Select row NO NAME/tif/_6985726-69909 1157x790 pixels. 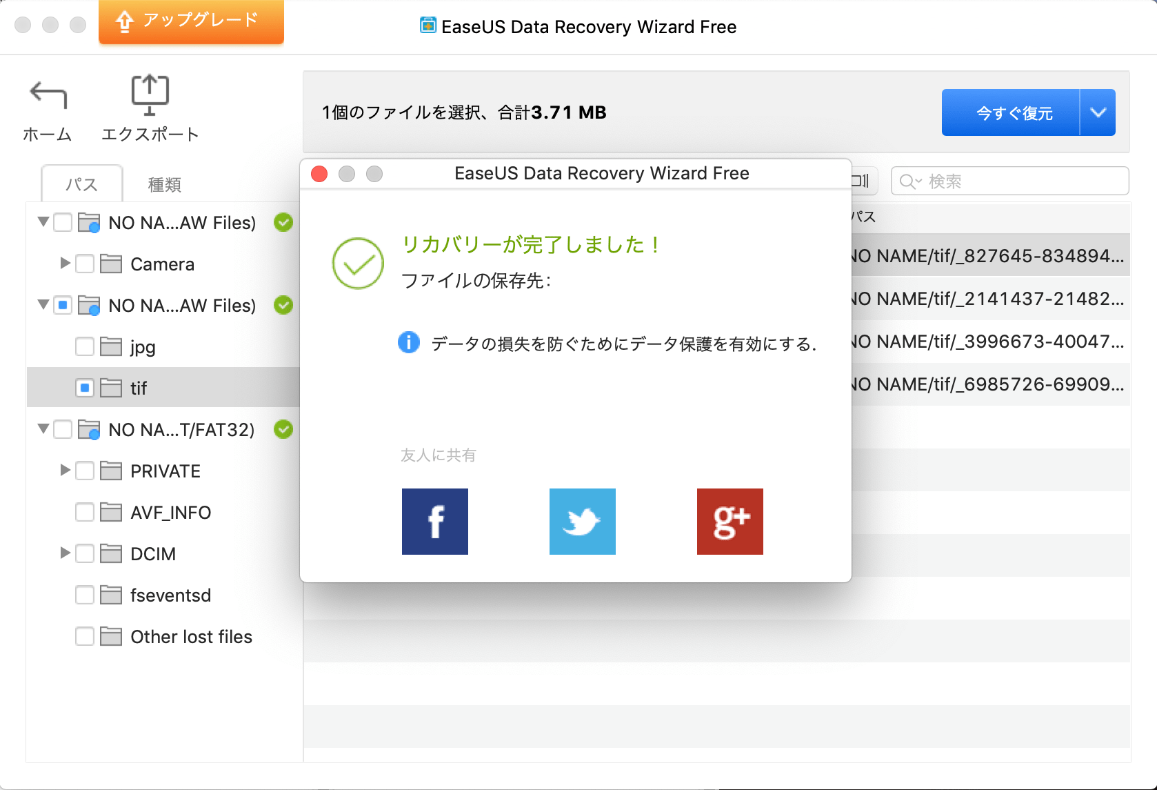click(991, 384)
